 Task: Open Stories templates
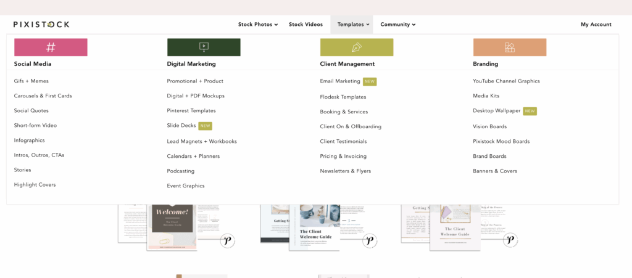tap(23, 170)
